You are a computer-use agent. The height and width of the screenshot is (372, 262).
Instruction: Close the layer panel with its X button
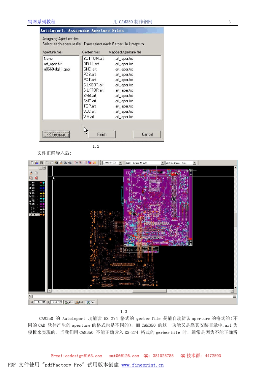[44, 168]
